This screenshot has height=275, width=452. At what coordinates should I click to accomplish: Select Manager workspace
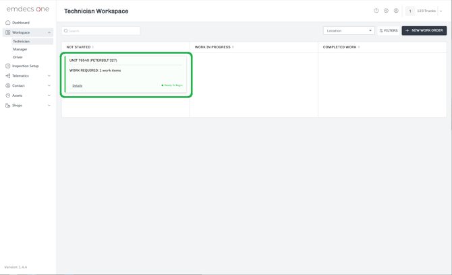pyautogui.click(x=20, y=49)
